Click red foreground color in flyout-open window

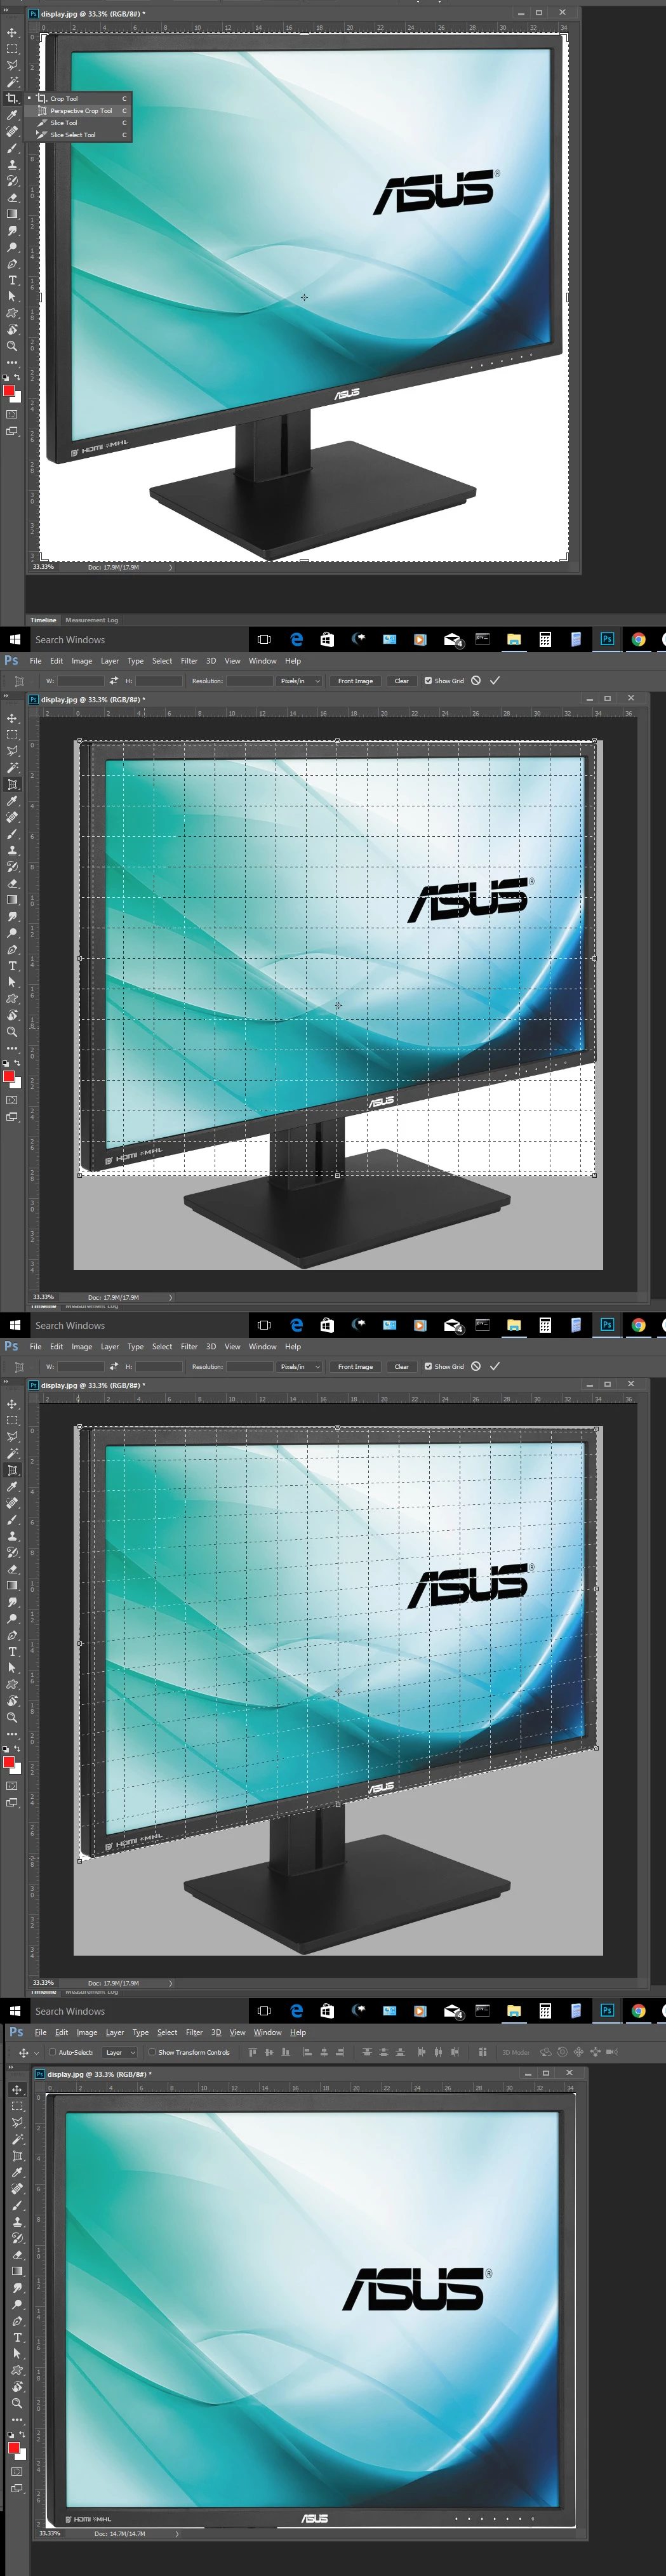pos(8,390)
